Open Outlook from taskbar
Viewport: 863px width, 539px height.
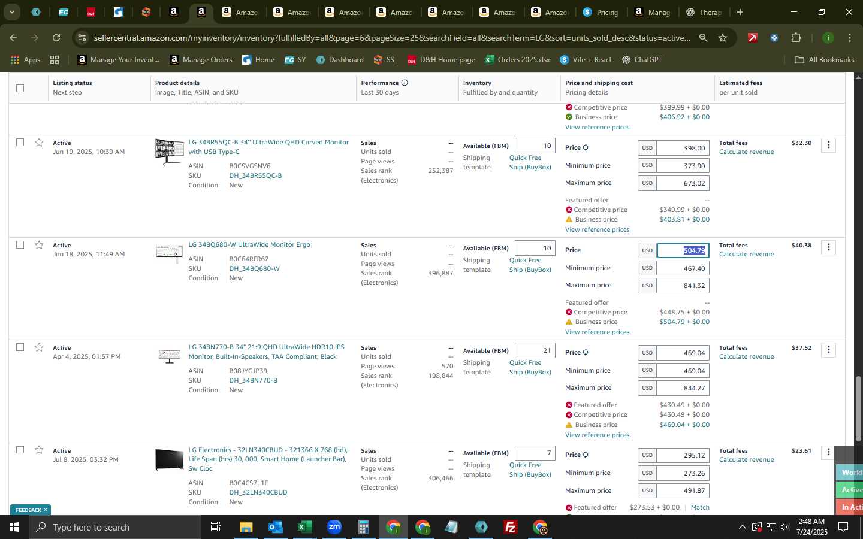[x=276, y=527]
